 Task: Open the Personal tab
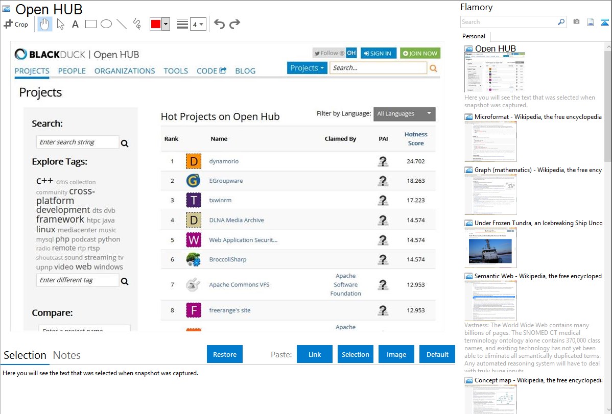point(474,36)
